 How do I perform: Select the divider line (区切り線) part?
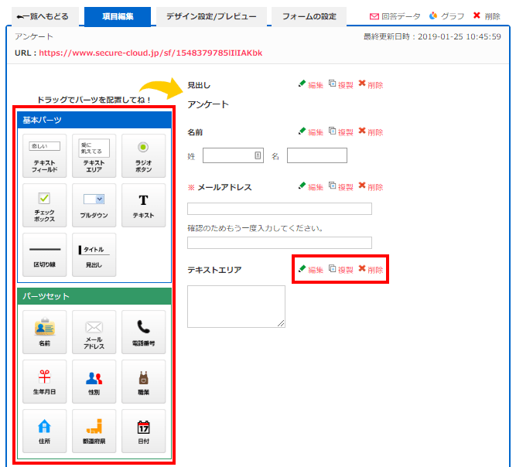click(45, 254)
